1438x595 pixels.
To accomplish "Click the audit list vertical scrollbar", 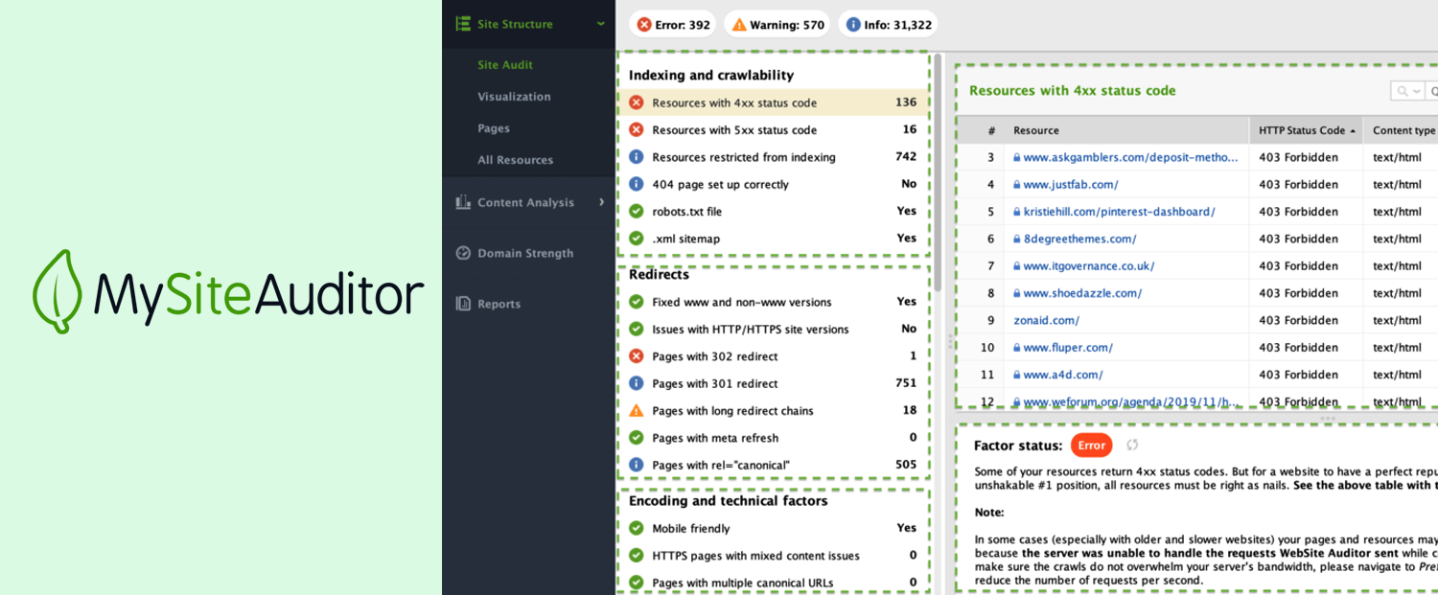I will click(x=939, y=172).
